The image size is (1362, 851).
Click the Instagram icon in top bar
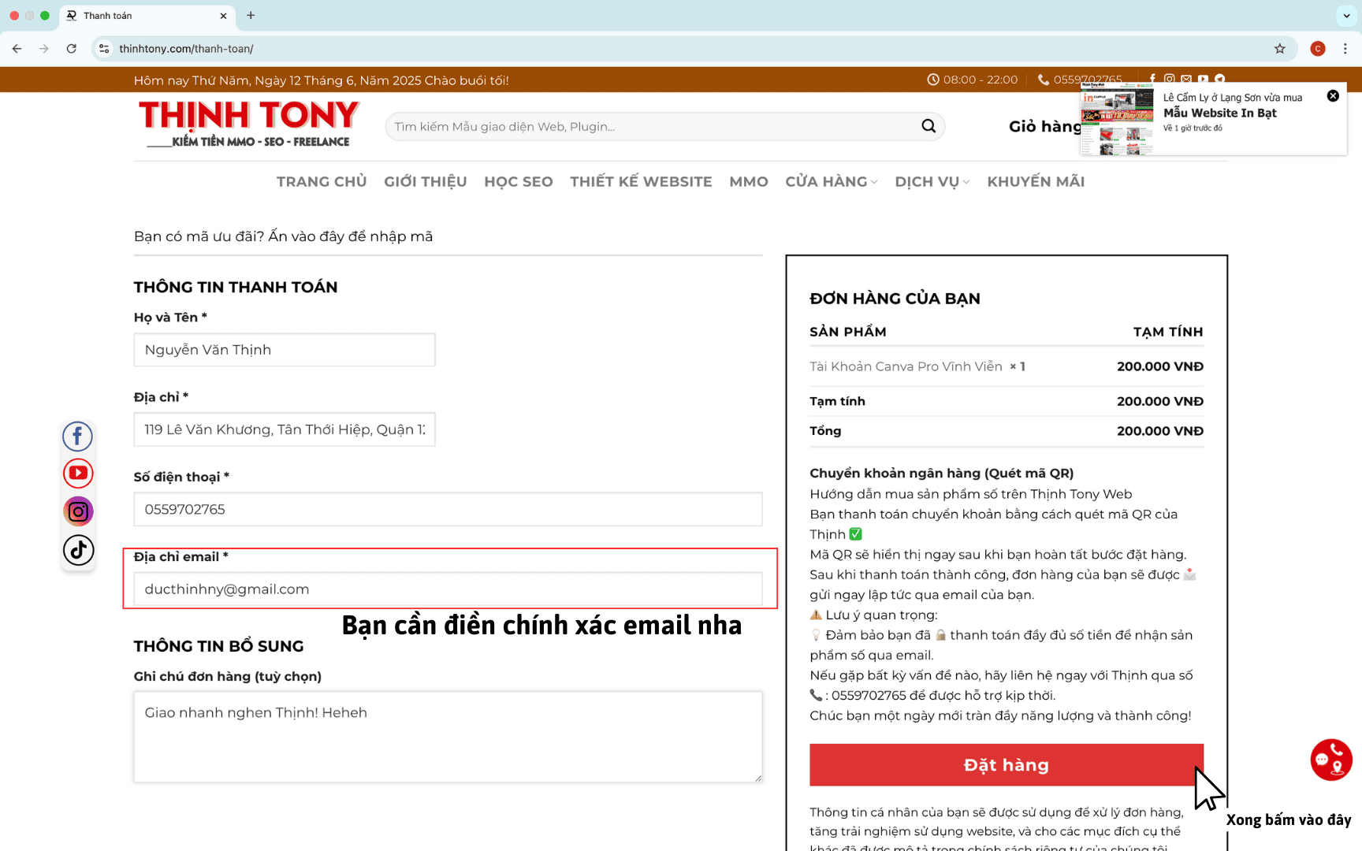pyautogui.click(x=1170, y=80)
